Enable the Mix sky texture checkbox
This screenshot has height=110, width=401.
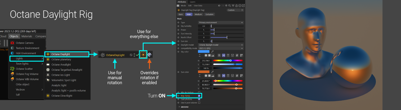click(199, 92)
